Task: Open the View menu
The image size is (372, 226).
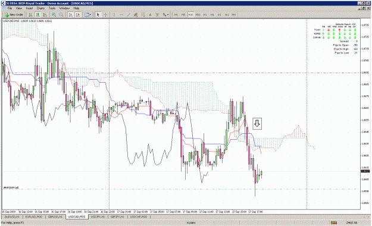Action: click(19, 8)
